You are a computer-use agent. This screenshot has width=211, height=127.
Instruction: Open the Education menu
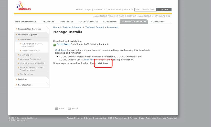[x=110, y=22]
